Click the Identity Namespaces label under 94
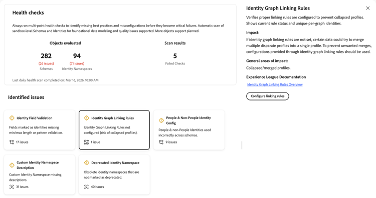 click(x=77, y=69)
